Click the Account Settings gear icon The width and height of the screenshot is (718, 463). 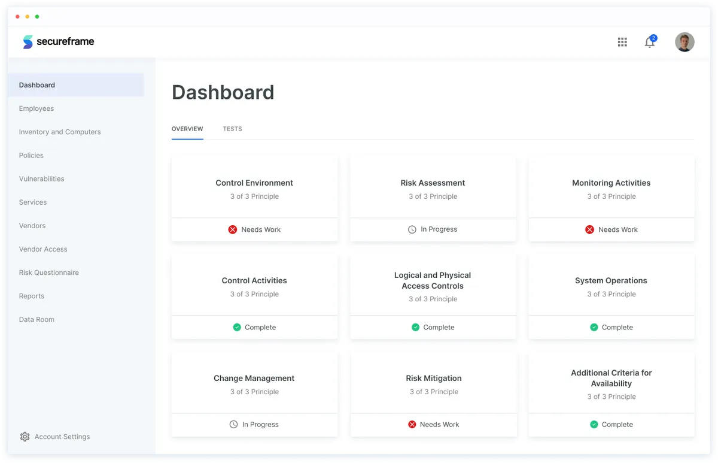[x=25, y=437]
